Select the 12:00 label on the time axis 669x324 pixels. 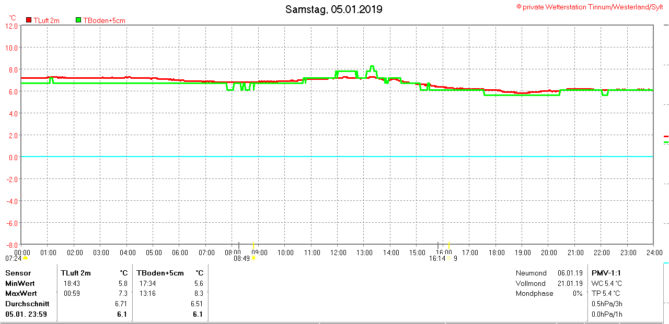click(338, 253)
